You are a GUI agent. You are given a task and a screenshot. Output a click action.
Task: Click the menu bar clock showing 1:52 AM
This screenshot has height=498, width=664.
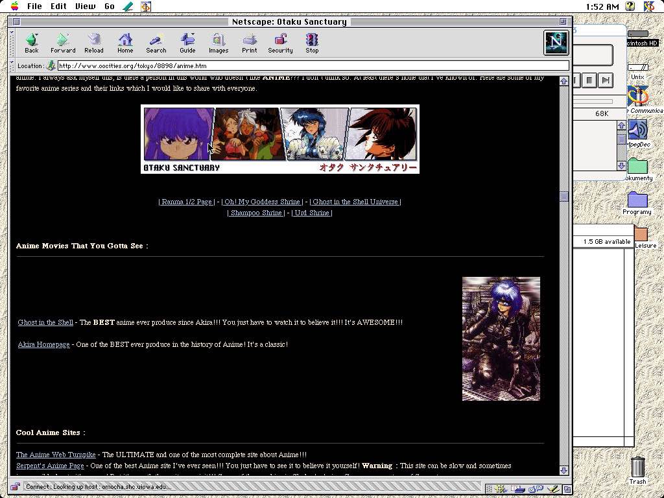point(602,6)
